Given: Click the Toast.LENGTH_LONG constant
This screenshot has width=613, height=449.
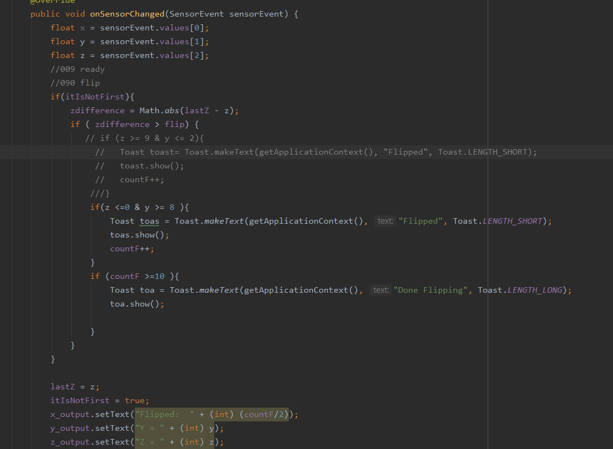Looking at the screenshot, I should click(520, 290).
